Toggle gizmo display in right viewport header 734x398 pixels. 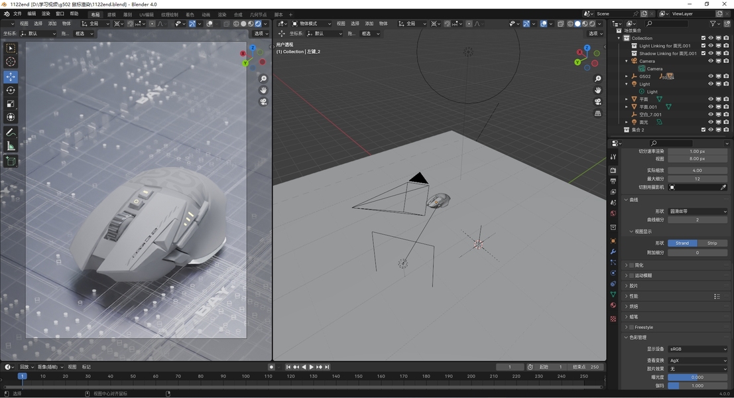pos(526,23)
